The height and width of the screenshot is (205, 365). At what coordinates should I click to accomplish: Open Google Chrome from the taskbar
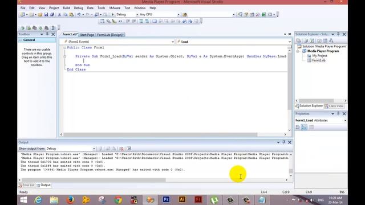(x=118, y=200)
